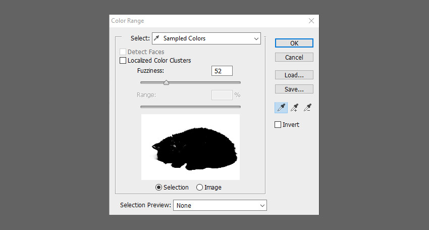Select the Eyedropper tool
Viewport: 429px width, 230px height.
coord(281,108)
